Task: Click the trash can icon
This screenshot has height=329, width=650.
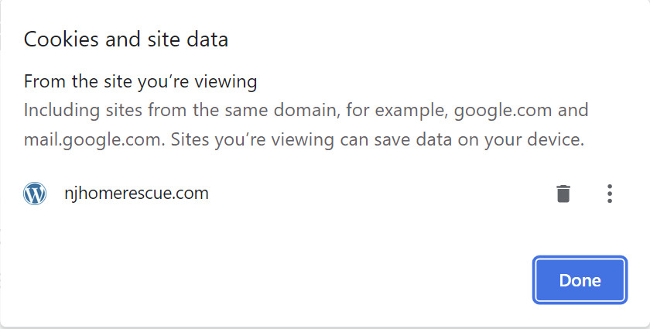Action: tap(563, 194)
